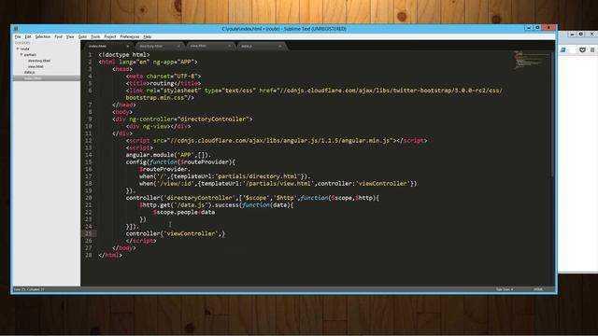Open the Find menu
Image resolution: width=598 pixels, height=336 pixels.
click(x=58, y=37)
